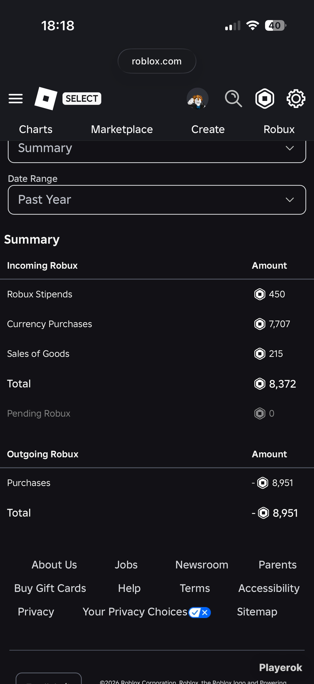Tap the cellular signal bars icon
This screenshot has height=684, width=314.
pyautogui.click(x=233, y=25)
